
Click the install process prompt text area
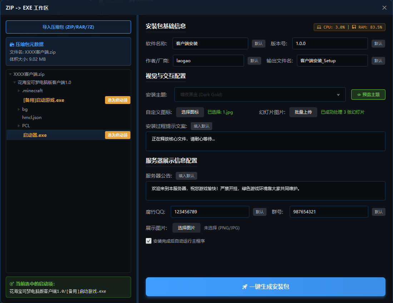tap(265, 141)
